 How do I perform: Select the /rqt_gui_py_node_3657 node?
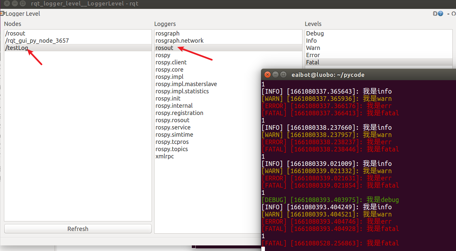coord(78,41)
